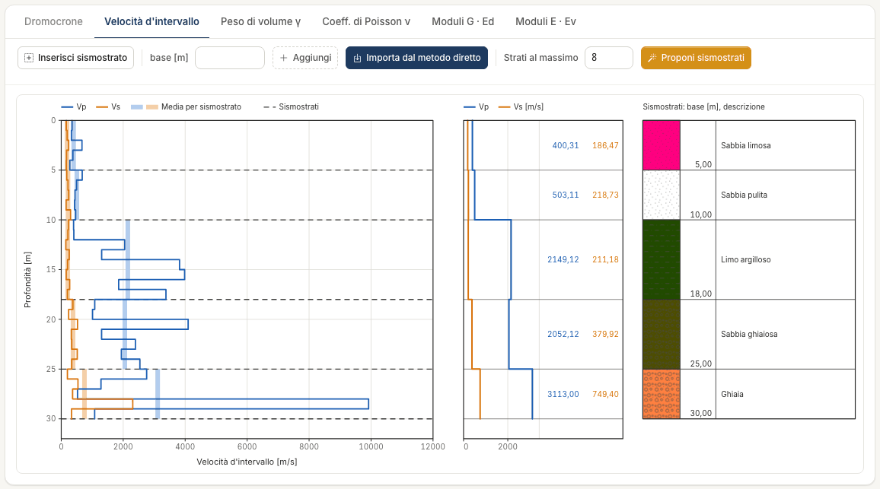880x489 pixels.
Task: Click Vp value 2149,12
Action: [563, 259]
